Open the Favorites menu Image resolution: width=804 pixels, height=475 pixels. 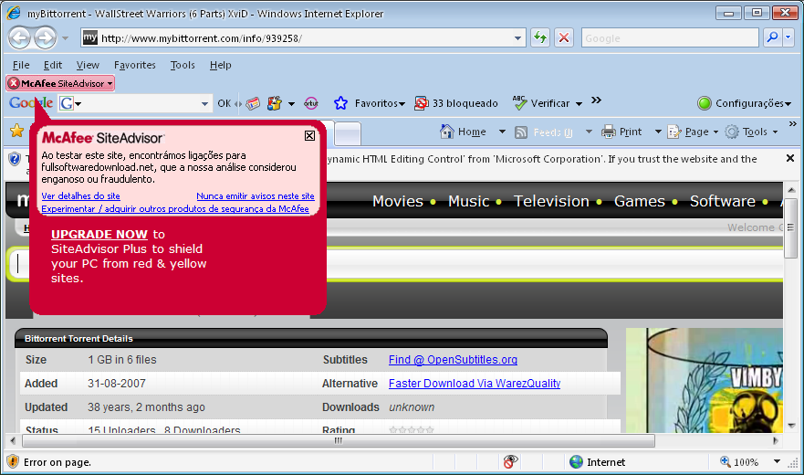(135, 65)
